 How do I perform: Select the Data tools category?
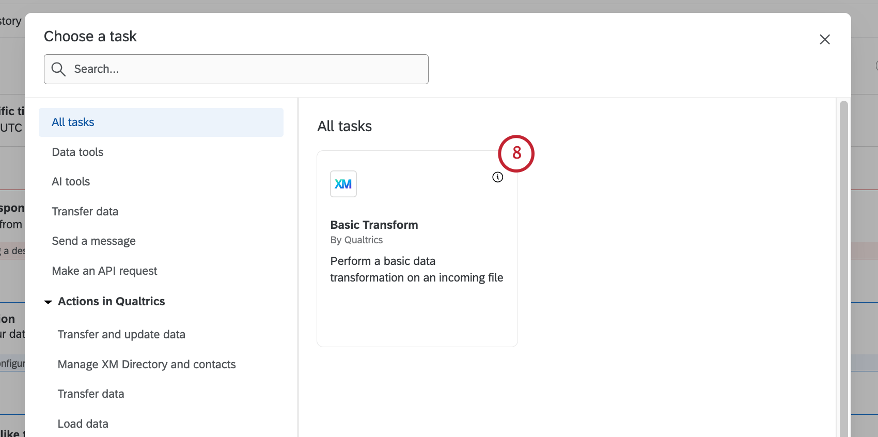pos(77,152)
